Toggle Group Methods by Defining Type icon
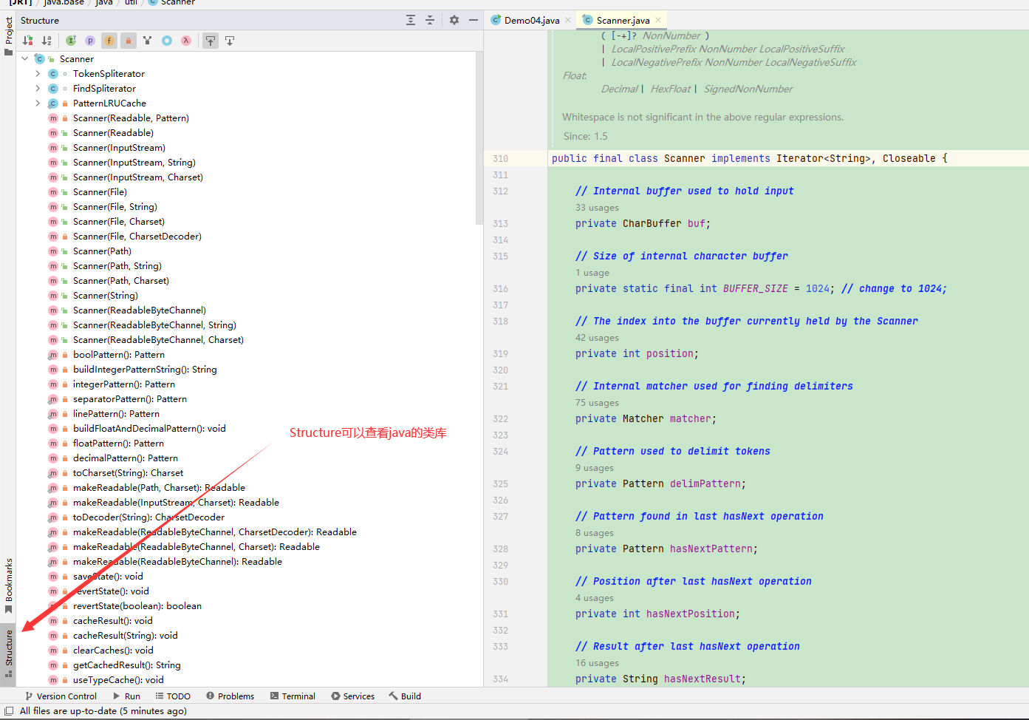 tap(148, 41)
